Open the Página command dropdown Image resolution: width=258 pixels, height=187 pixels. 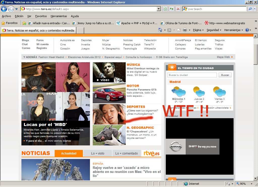coord(198,30)
